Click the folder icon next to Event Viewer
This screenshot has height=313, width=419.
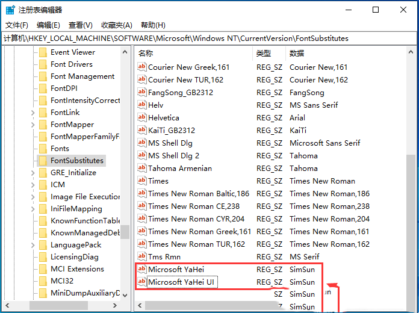point(43,52)
